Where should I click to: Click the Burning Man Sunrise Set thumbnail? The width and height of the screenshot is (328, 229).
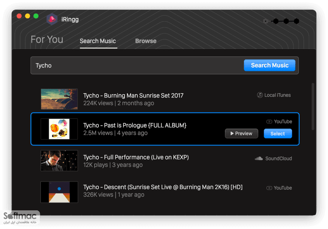59,99
